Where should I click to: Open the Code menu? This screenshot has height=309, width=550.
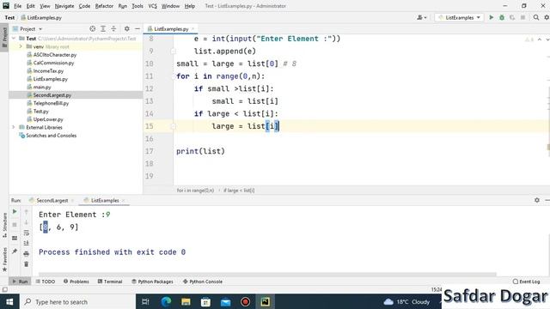(84, 6)
